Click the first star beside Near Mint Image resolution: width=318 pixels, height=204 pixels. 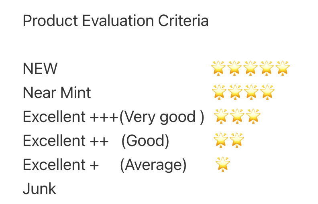click(219, 92)
